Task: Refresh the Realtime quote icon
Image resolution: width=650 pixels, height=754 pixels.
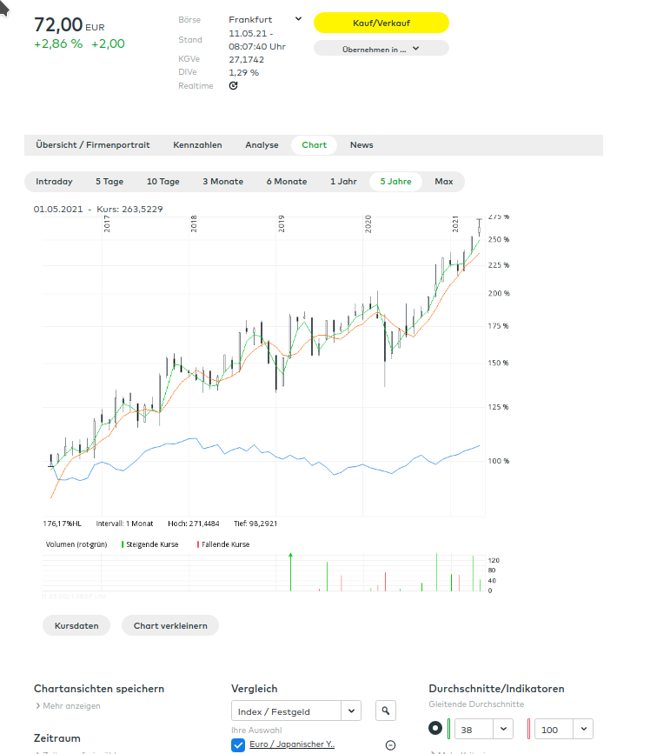Action: click(233, 85)
